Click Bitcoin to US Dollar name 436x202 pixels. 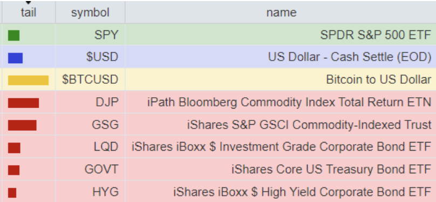click(x=379, y=79)
